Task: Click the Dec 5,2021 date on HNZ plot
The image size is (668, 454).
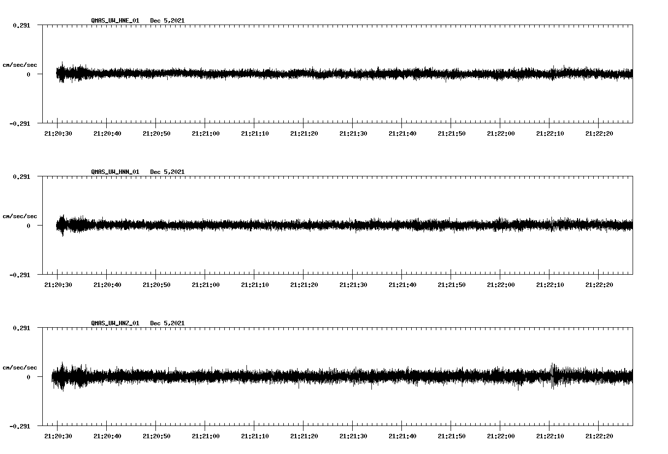Action: pyautogui.click(x=167, y=323)
